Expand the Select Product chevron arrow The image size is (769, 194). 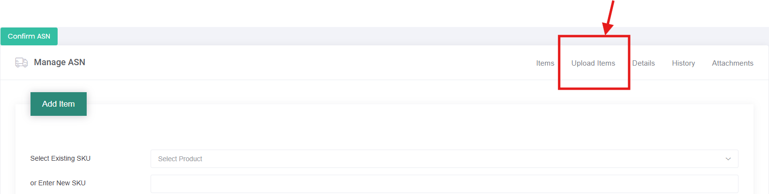point(728,159)
